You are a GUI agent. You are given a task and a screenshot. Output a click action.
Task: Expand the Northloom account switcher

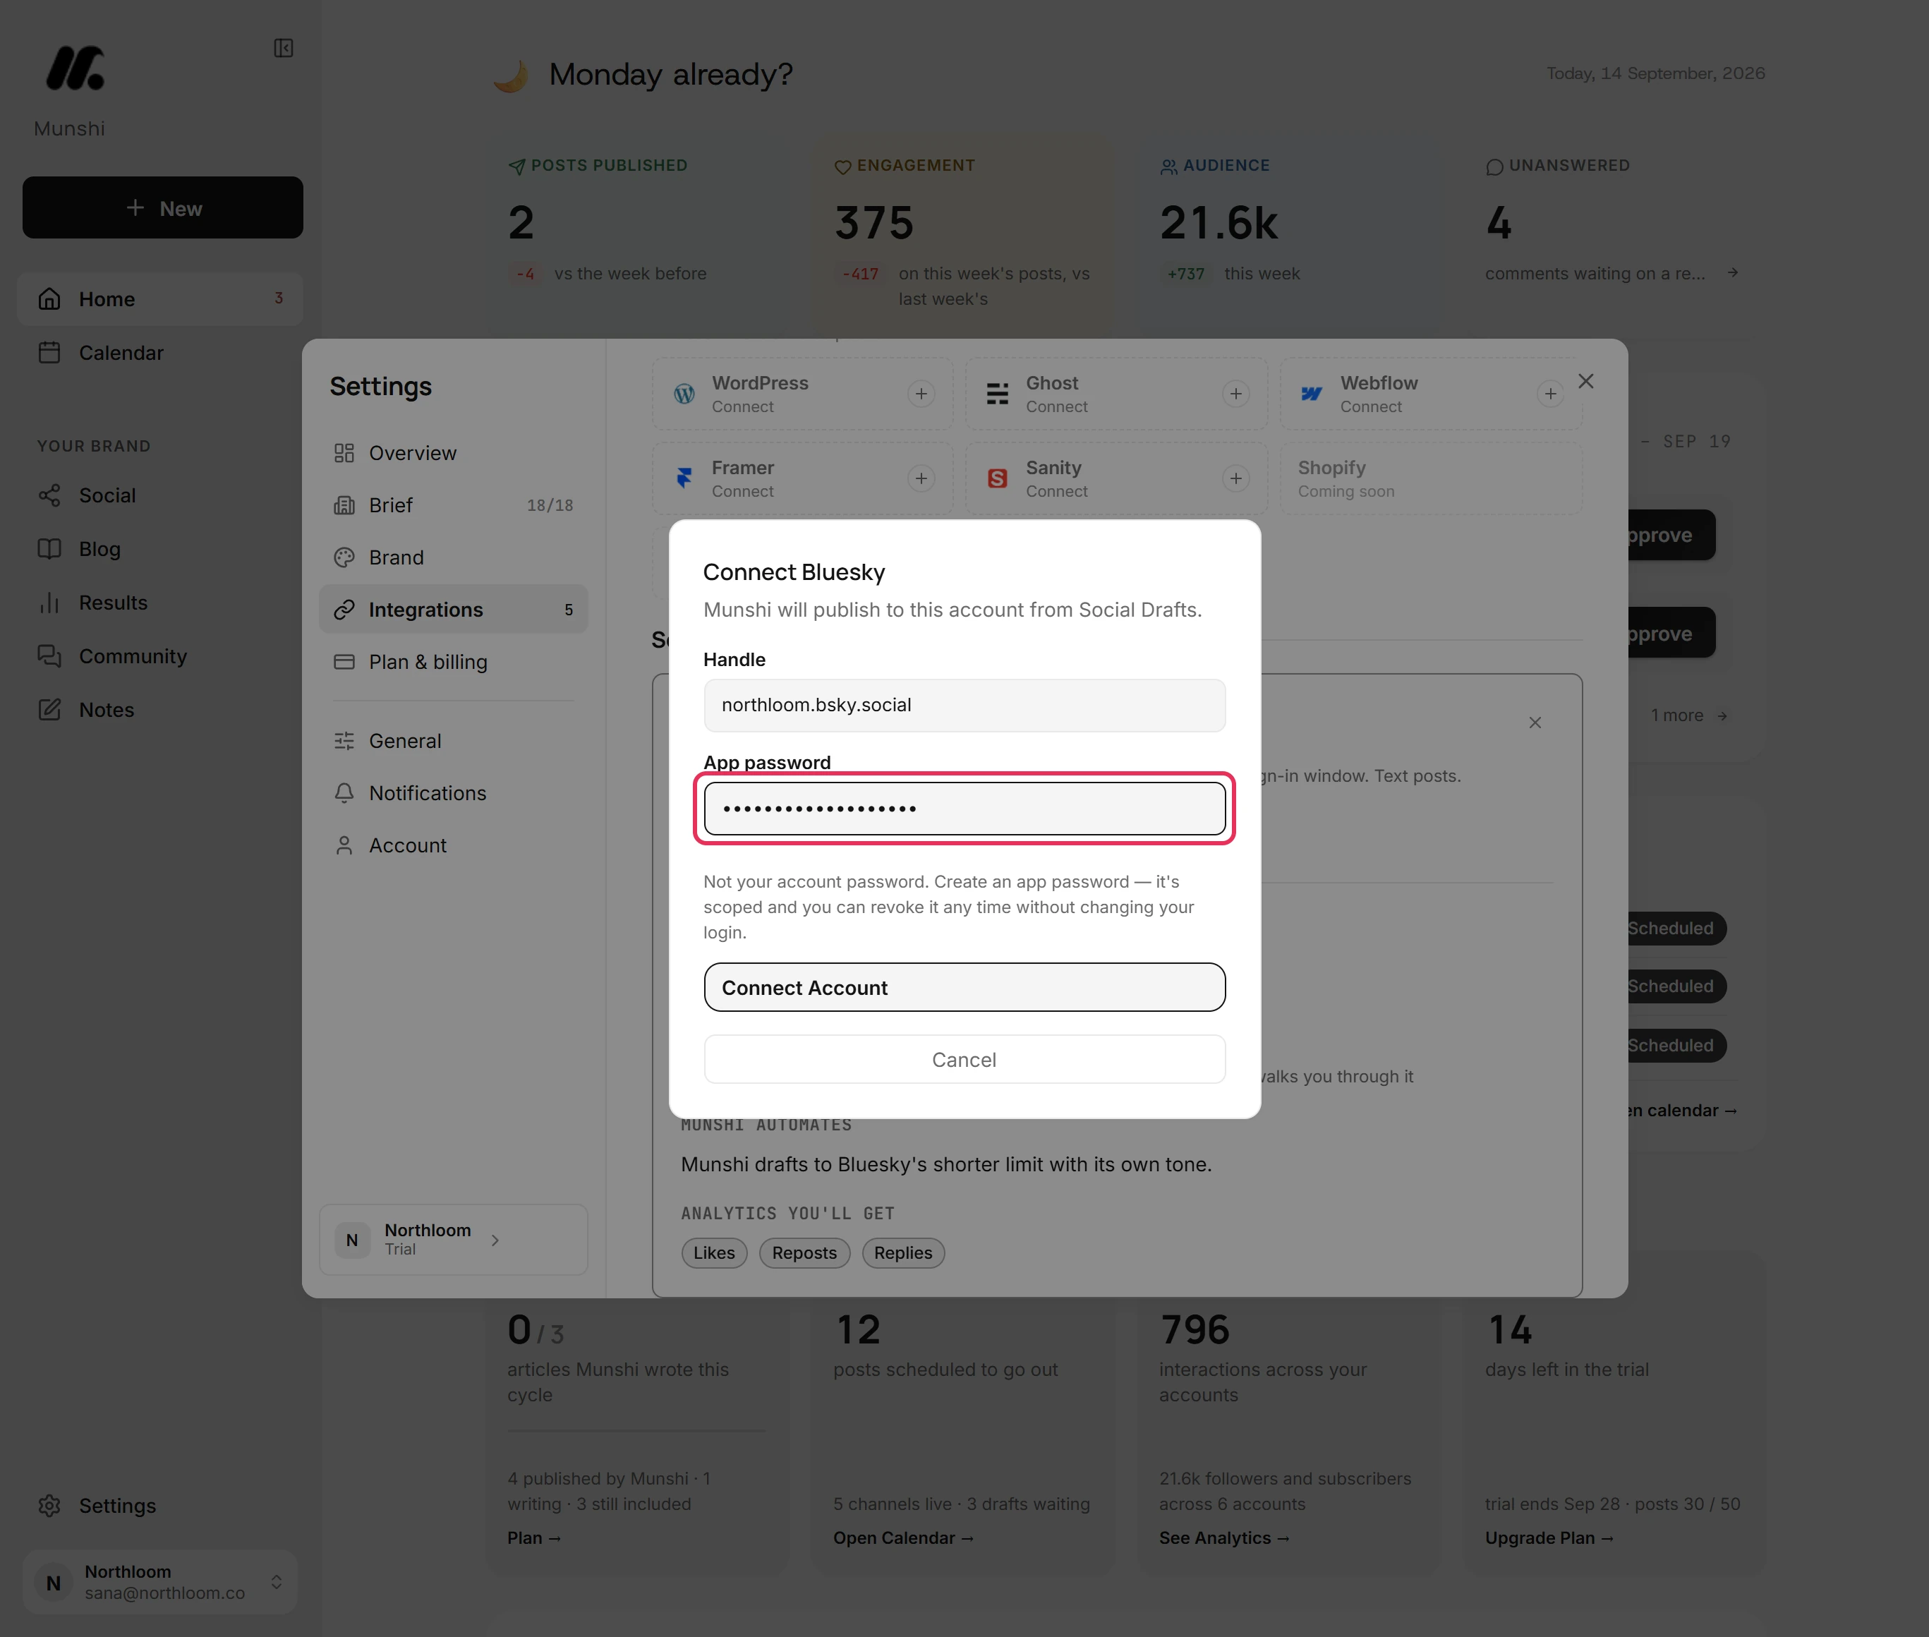coord(159,1581)
